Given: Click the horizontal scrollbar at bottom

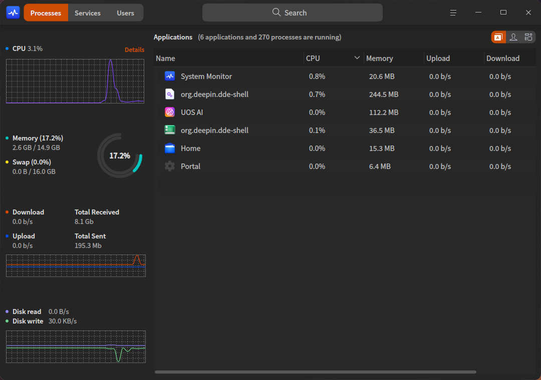Looking at the screenshot, I should pos(315,372).
